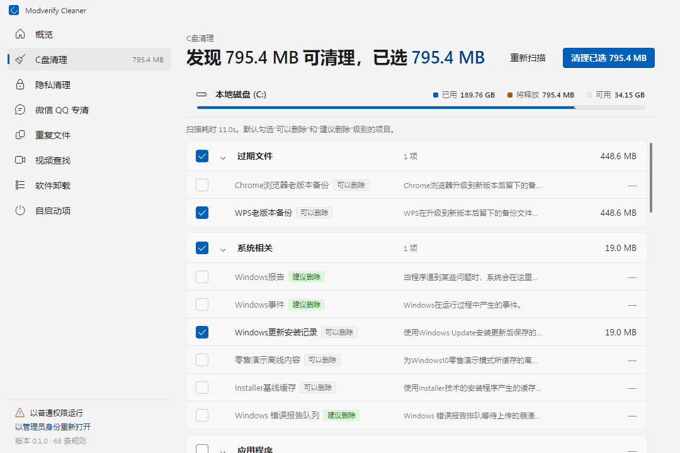Screen dimensions: 680x453
Task: Click the lock icon for 隐私清理
Action: pyautogui.click(x=20, y=84)
